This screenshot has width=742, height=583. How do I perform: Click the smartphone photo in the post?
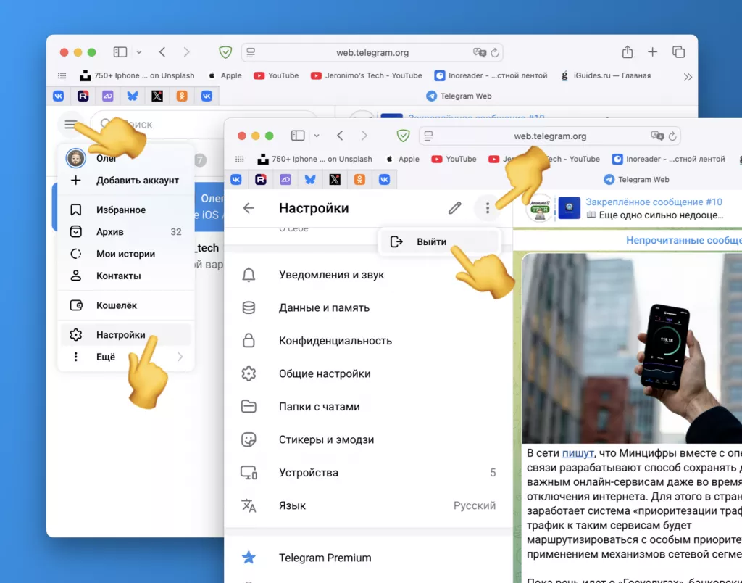630,348
